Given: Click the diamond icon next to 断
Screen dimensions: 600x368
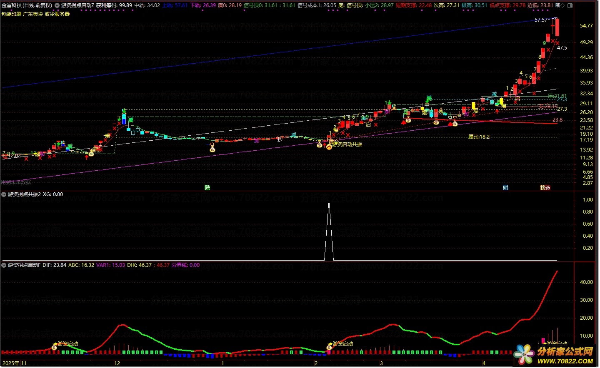Looking at the screenshot, I should tap(563, 5).
